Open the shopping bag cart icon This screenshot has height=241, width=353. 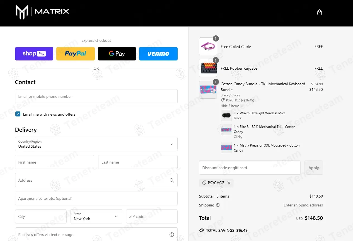coord(320,12)
